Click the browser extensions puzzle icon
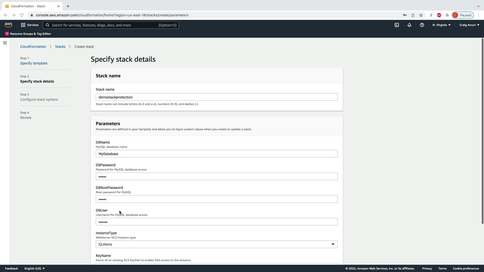 coord(447,15)
